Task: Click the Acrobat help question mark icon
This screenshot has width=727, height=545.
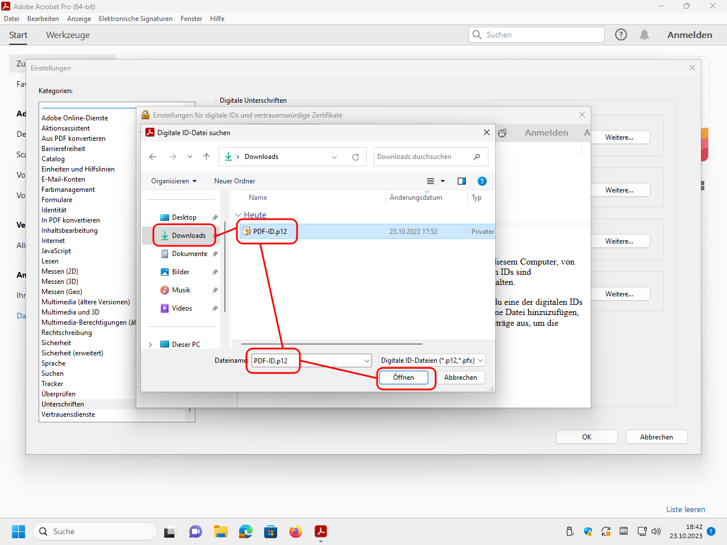Action: (x=621, y=35)
